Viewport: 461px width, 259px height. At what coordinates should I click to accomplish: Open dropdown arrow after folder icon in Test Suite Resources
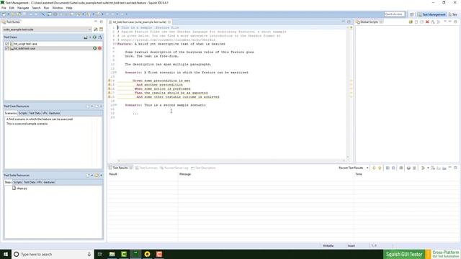point(101,175)
